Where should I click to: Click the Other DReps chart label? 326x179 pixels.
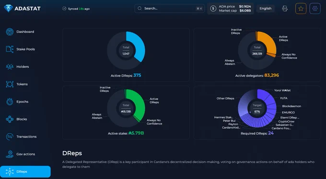pyautogui.click(x=225, y=98)
